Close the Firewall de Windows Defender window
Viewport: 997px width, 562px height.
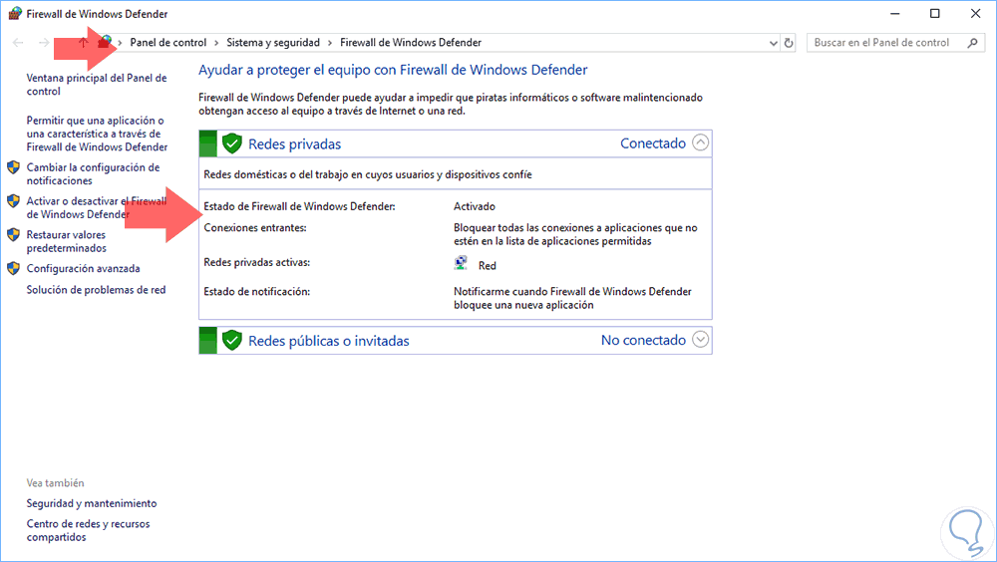point(975,13)
